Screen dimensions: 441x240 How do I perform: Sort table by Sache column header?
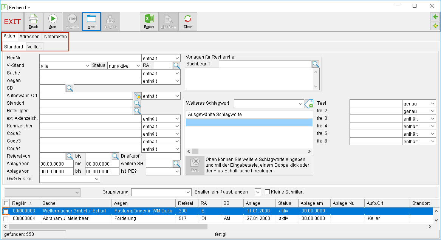click(x=76, y=203)
